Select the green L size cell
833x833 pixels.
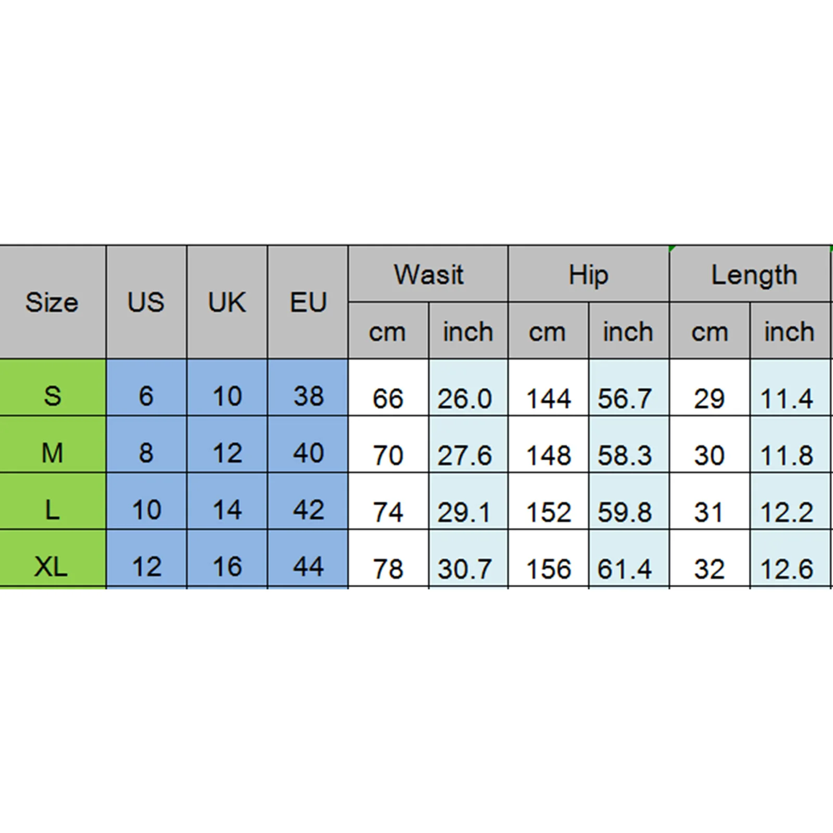tap(52, 509)
